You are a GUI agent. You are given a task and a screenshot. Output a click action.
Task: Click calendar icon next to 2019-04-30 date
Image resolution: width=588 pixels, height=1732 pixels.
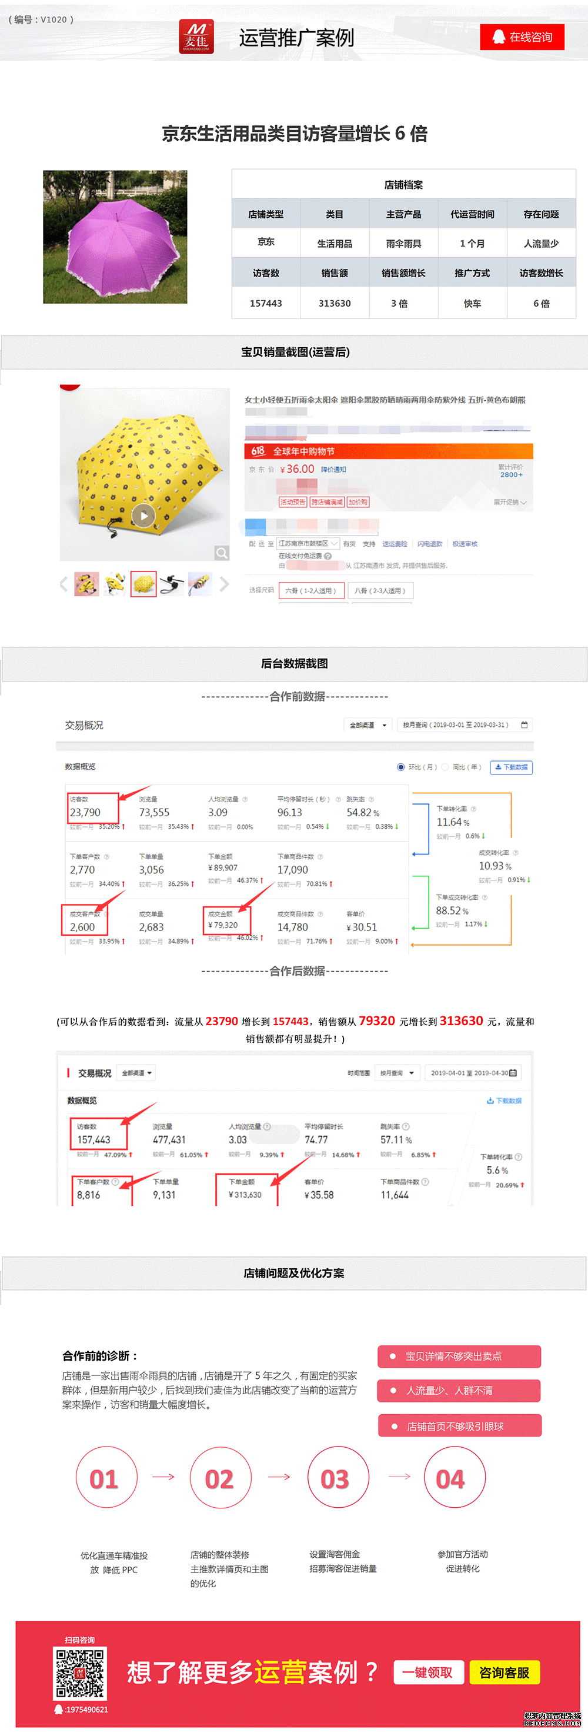tap(513, 1072)
